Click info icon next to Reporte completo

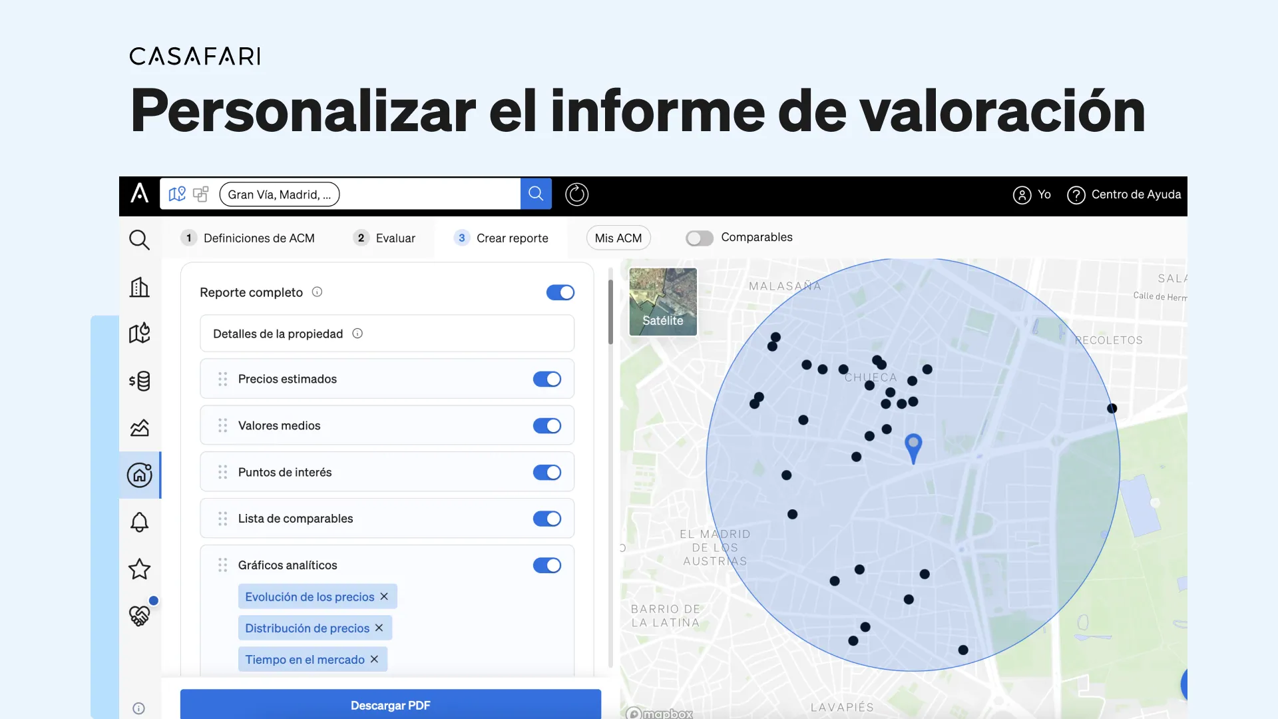pyautogui.click(x=318, y=292)
